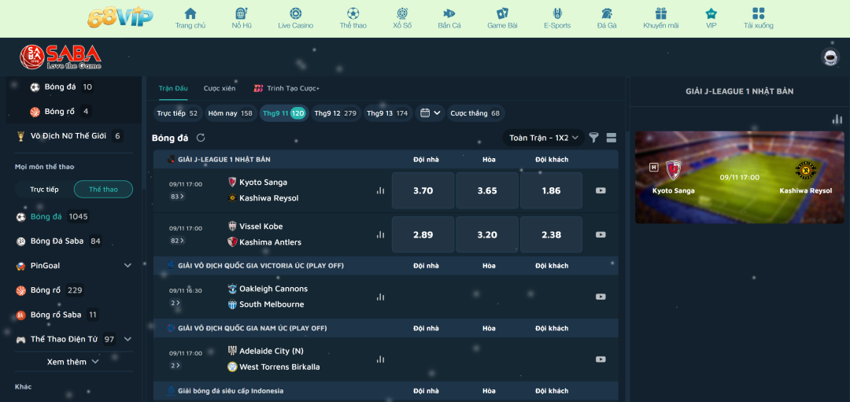
Task: Open Bóng đá 10 in upper sidebar
Action: click(61, 87)
